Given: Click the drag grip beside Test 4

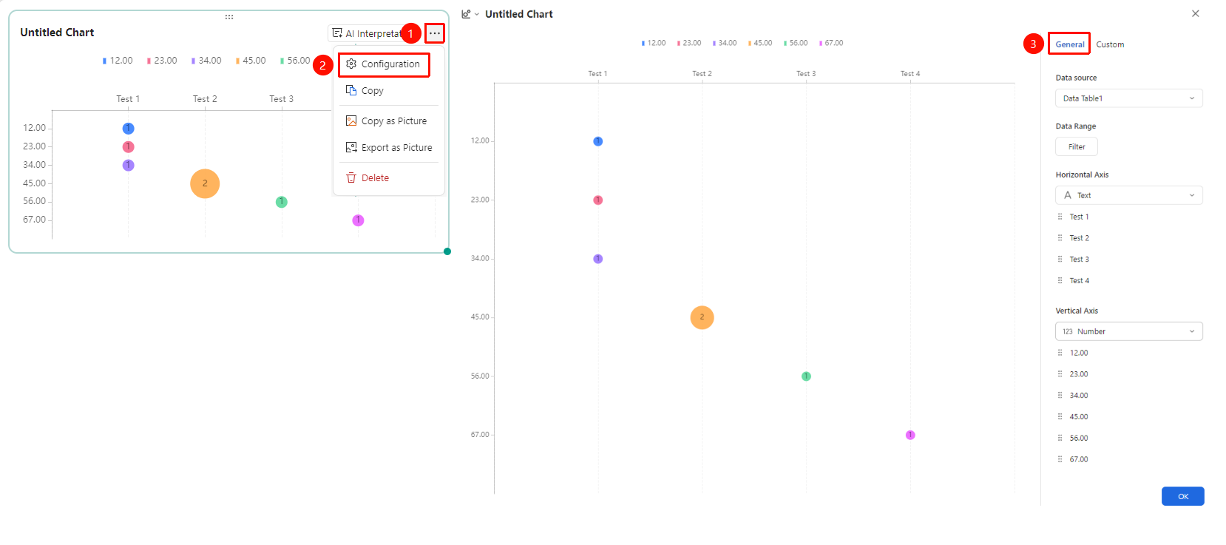Looking at the screenshot, I should point(1060,281).
